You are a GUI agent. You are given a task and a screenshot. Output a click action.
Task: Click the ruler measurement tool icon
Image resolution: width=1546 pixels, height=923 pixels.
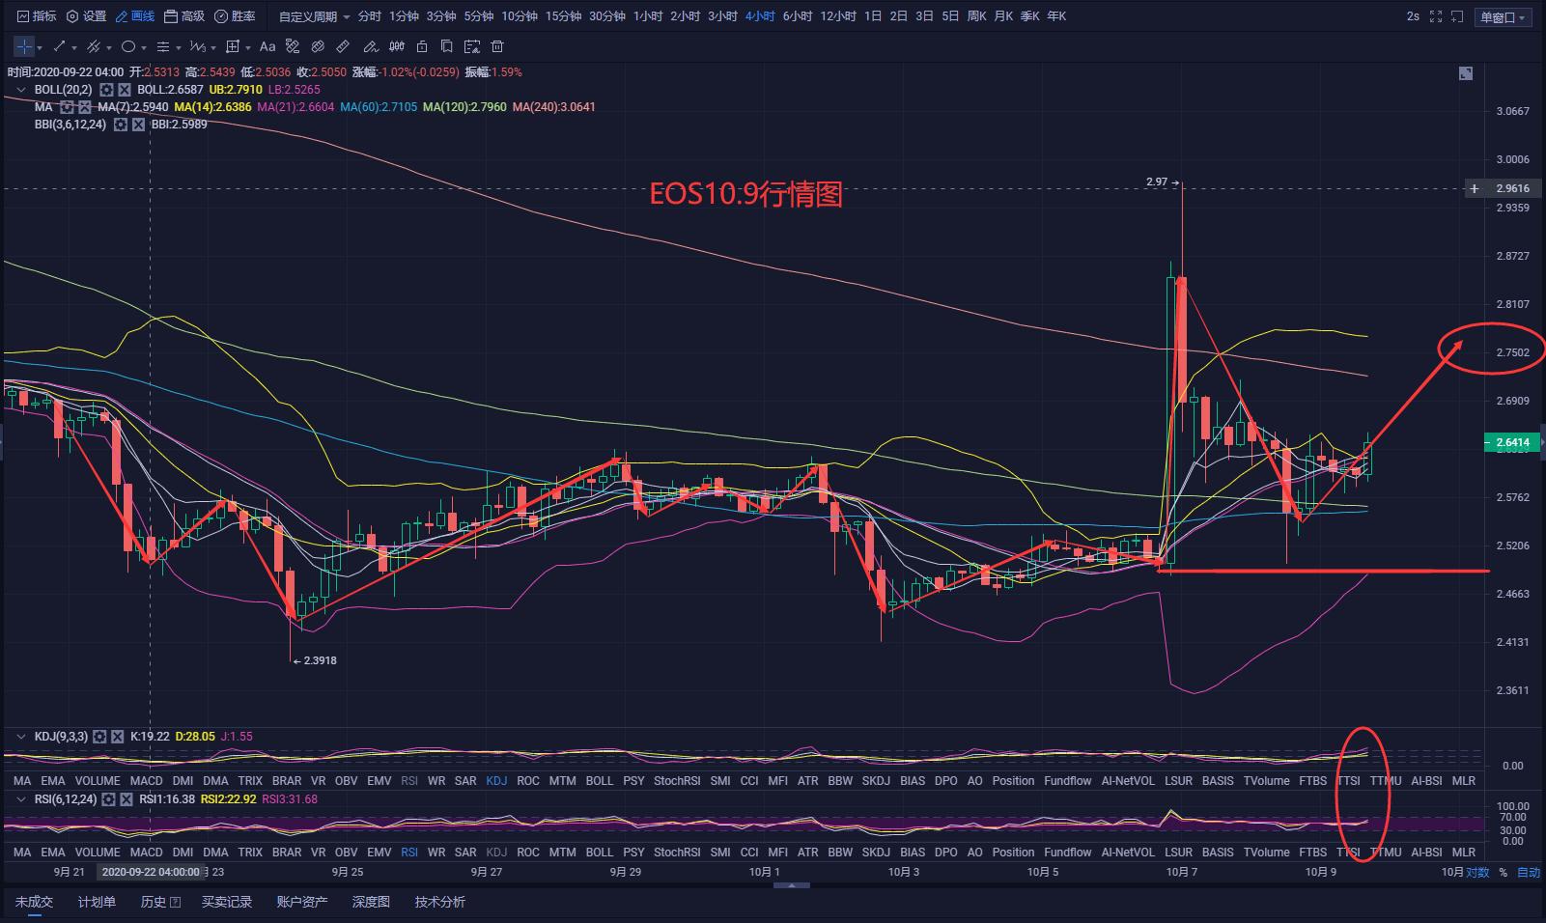(x=343, y=46)
